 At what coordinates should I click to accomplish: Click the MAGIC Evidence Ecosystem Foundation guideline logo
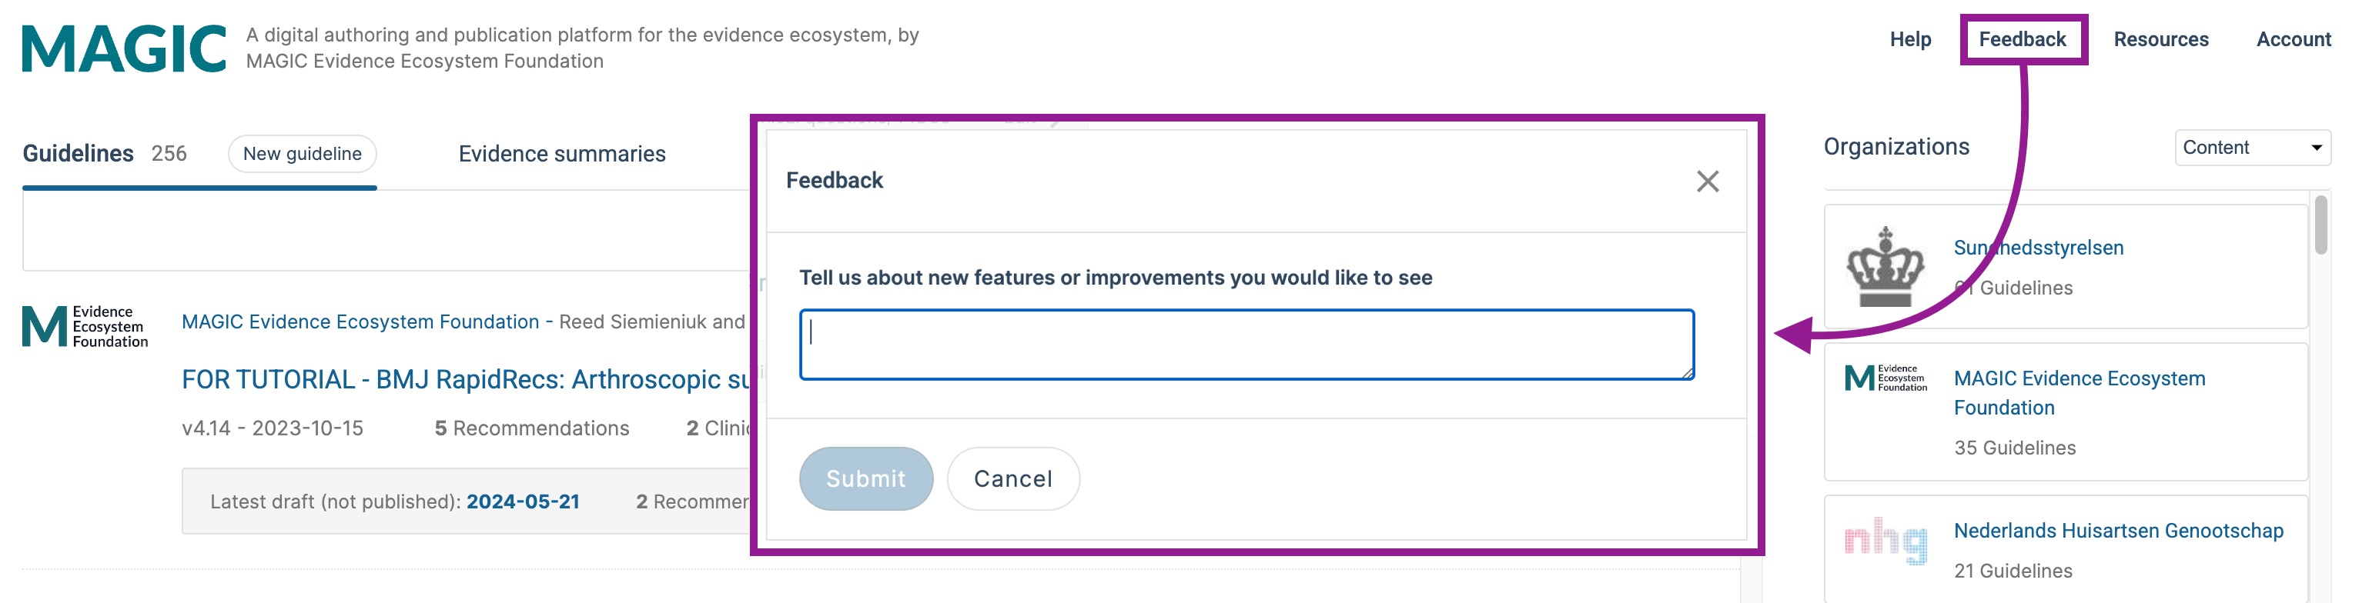tap(85, 327)
